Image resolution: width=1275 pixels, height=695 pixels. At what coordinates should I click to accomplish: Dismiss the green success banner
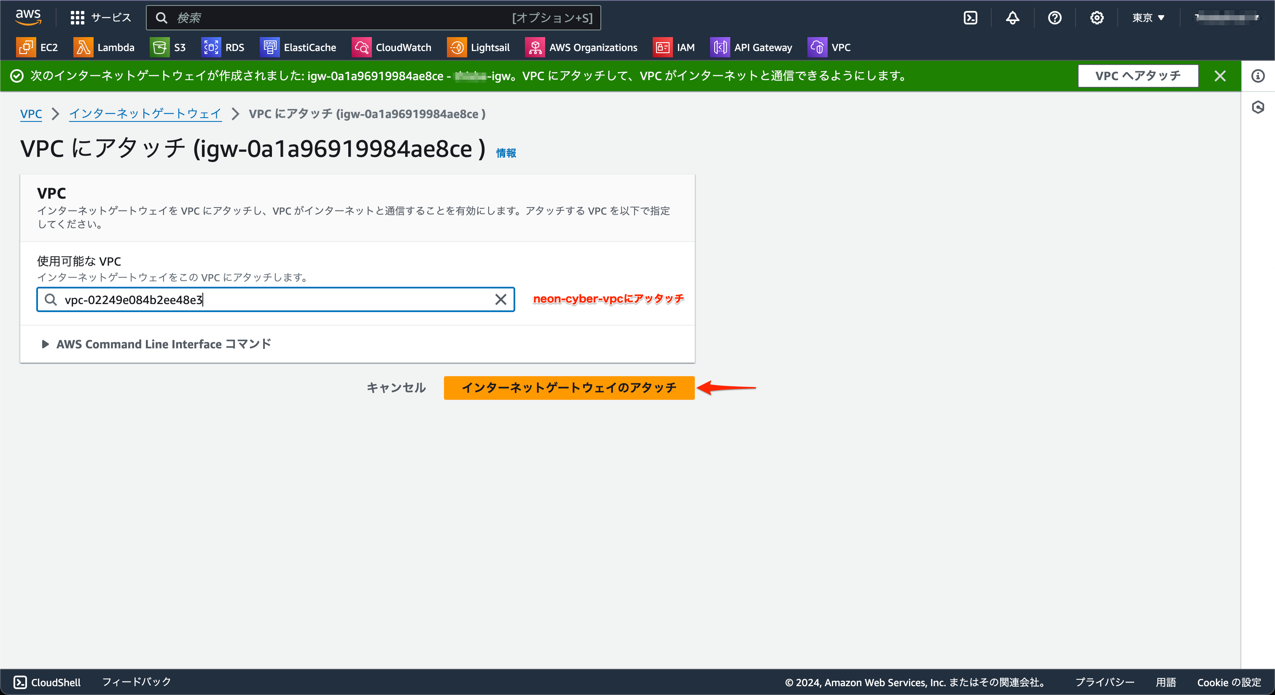[x=1220, y=76]
